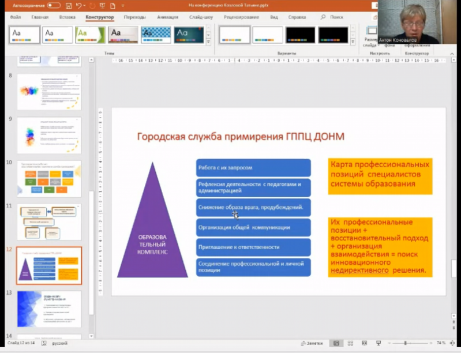
Task: Open slide 10 thumbnail
Action: (x=49, y=179)
